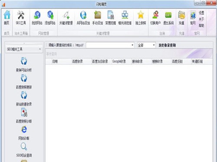Image resolution: width=217 pixels, height=162 pixels.
Task: Click the 搜搜收录 column header
Action: click(x=161, y=62)
